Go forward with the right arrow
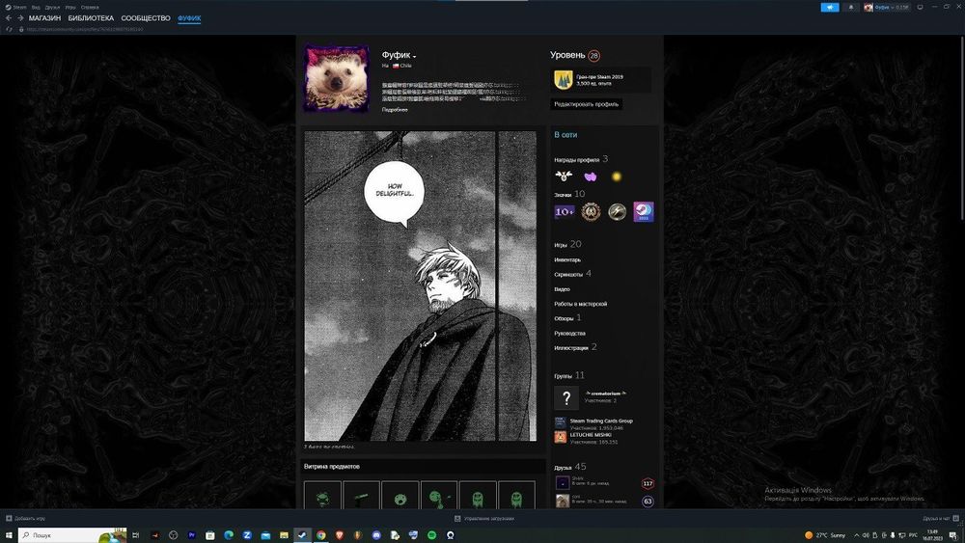 pos(19,18)
